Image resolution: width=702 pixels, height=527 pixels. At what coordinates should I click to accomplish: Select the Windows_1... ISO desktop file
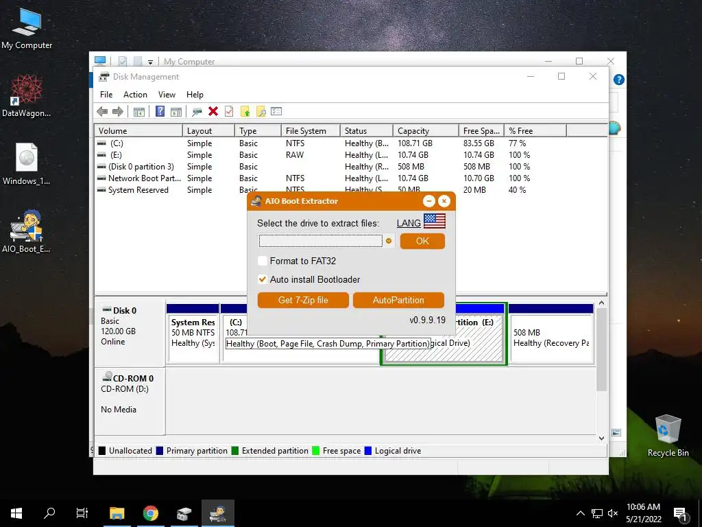[27, 164]
